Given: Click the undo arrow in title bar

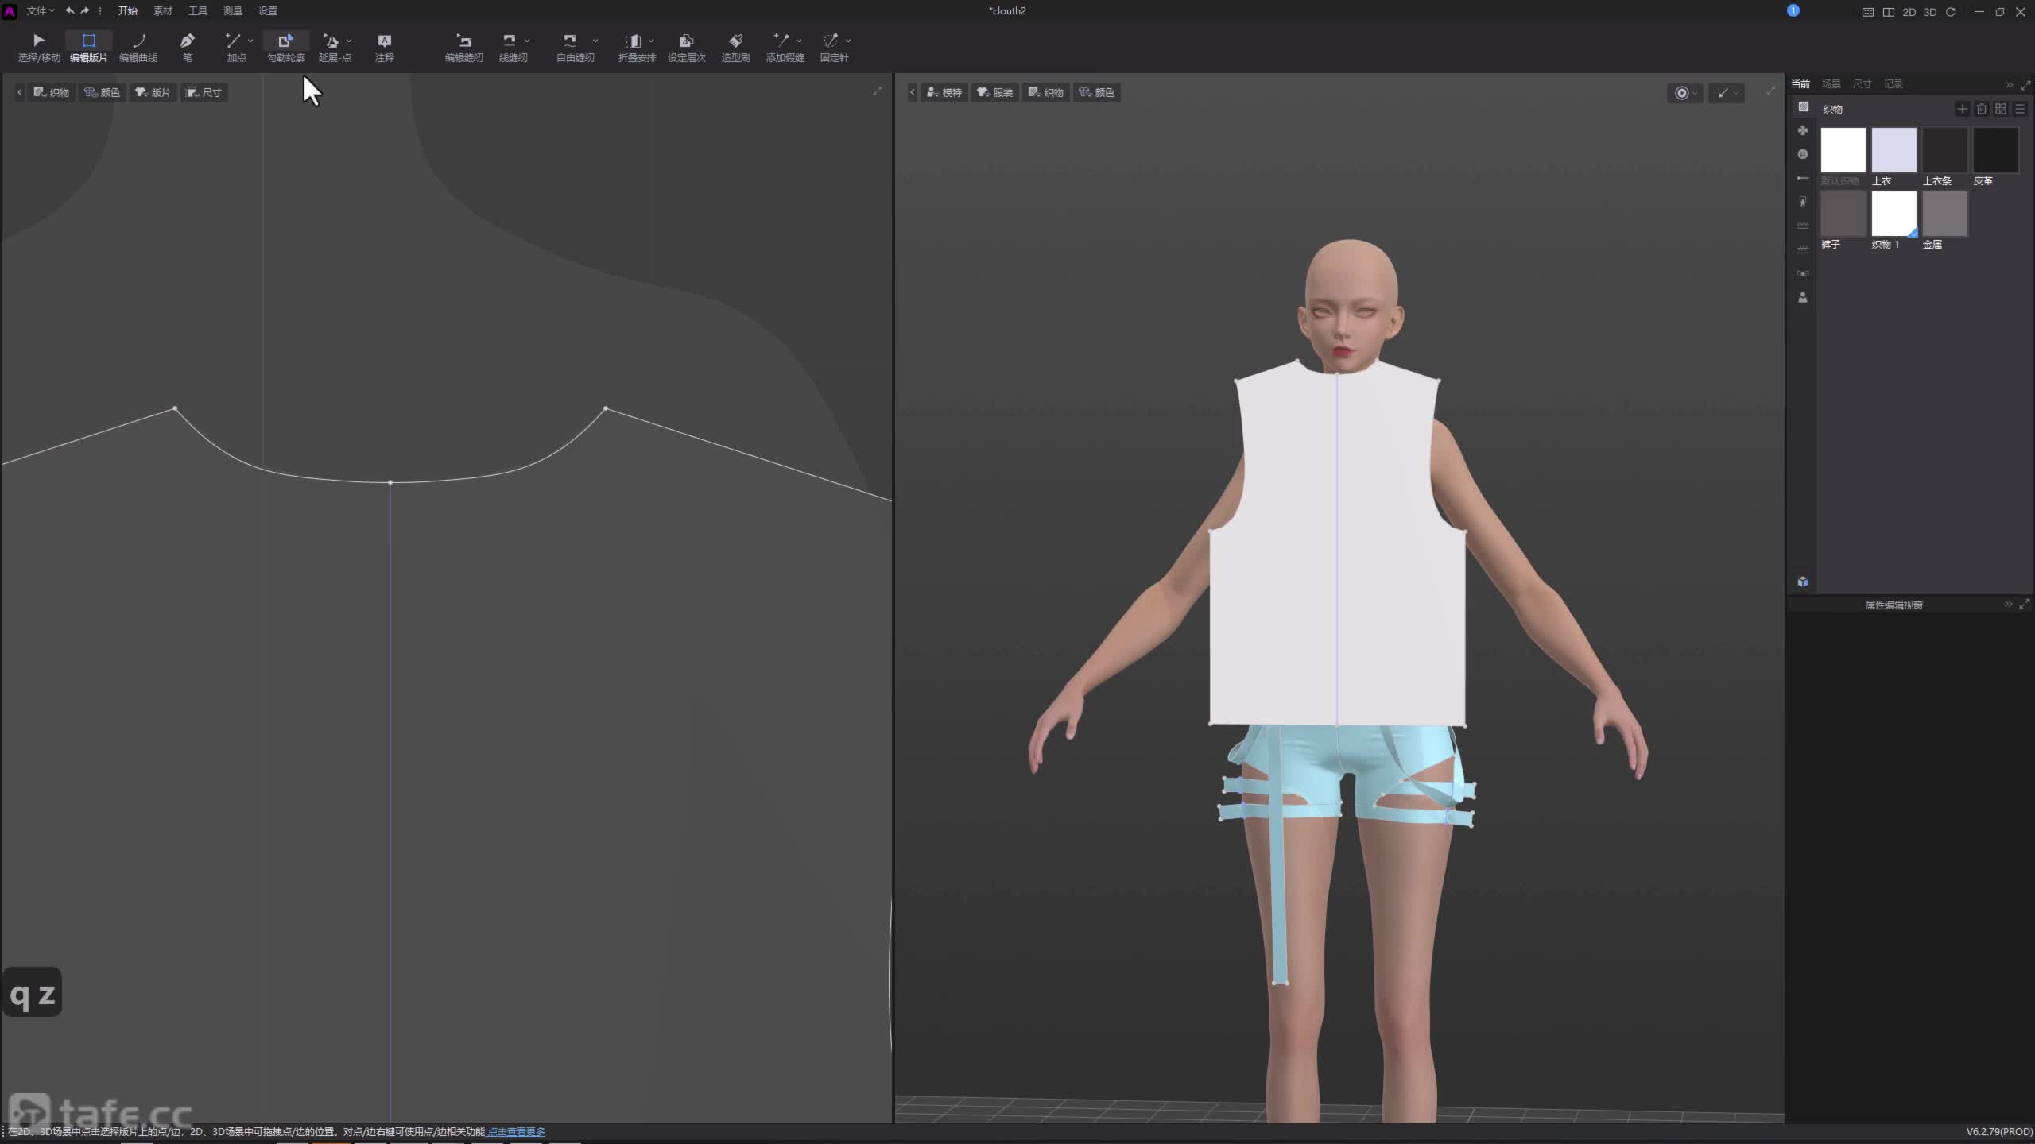Looking at the screenshot, I should 70,11.
